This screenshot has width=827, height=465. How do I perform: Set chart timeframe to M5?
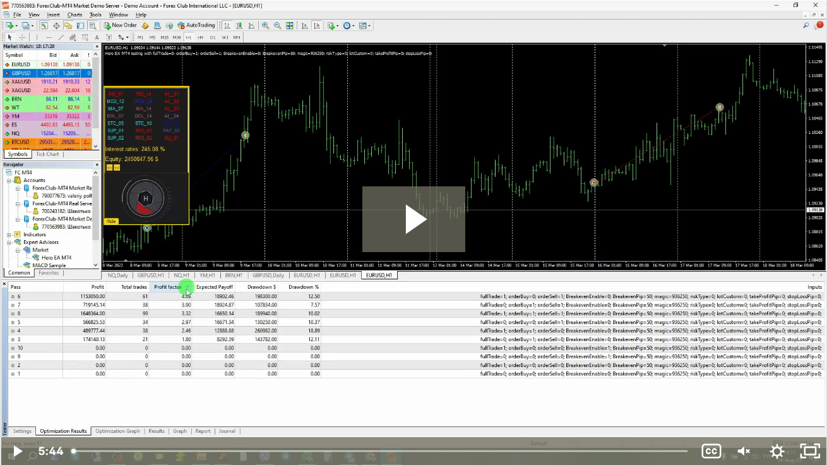pos(152,37)
